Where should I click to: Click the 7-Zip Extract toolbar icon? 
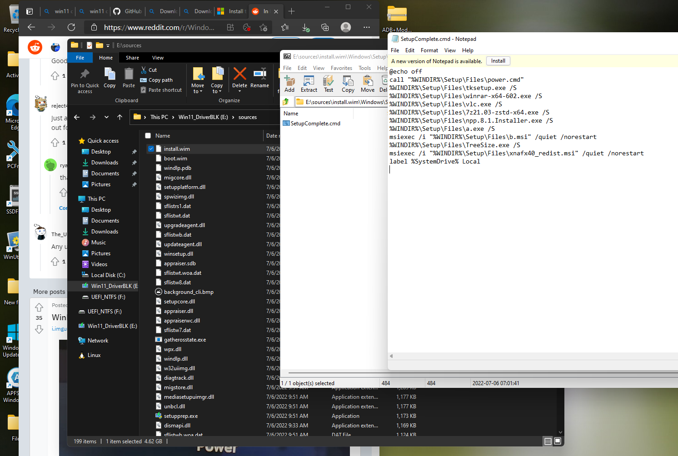(x=309, y=84)
